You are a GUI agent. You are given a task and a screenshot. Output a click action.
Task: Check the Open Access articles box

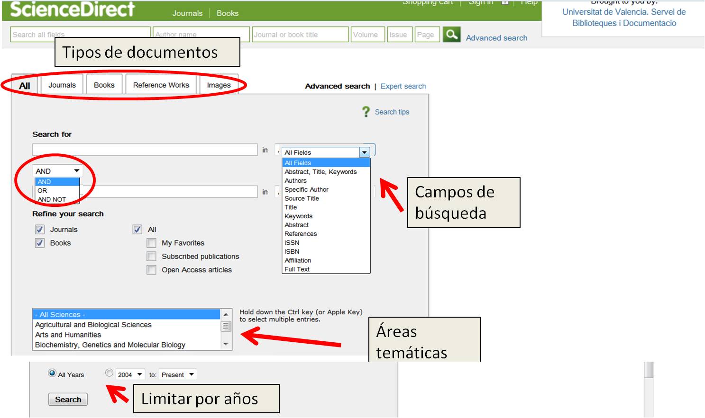coord(152,270)
